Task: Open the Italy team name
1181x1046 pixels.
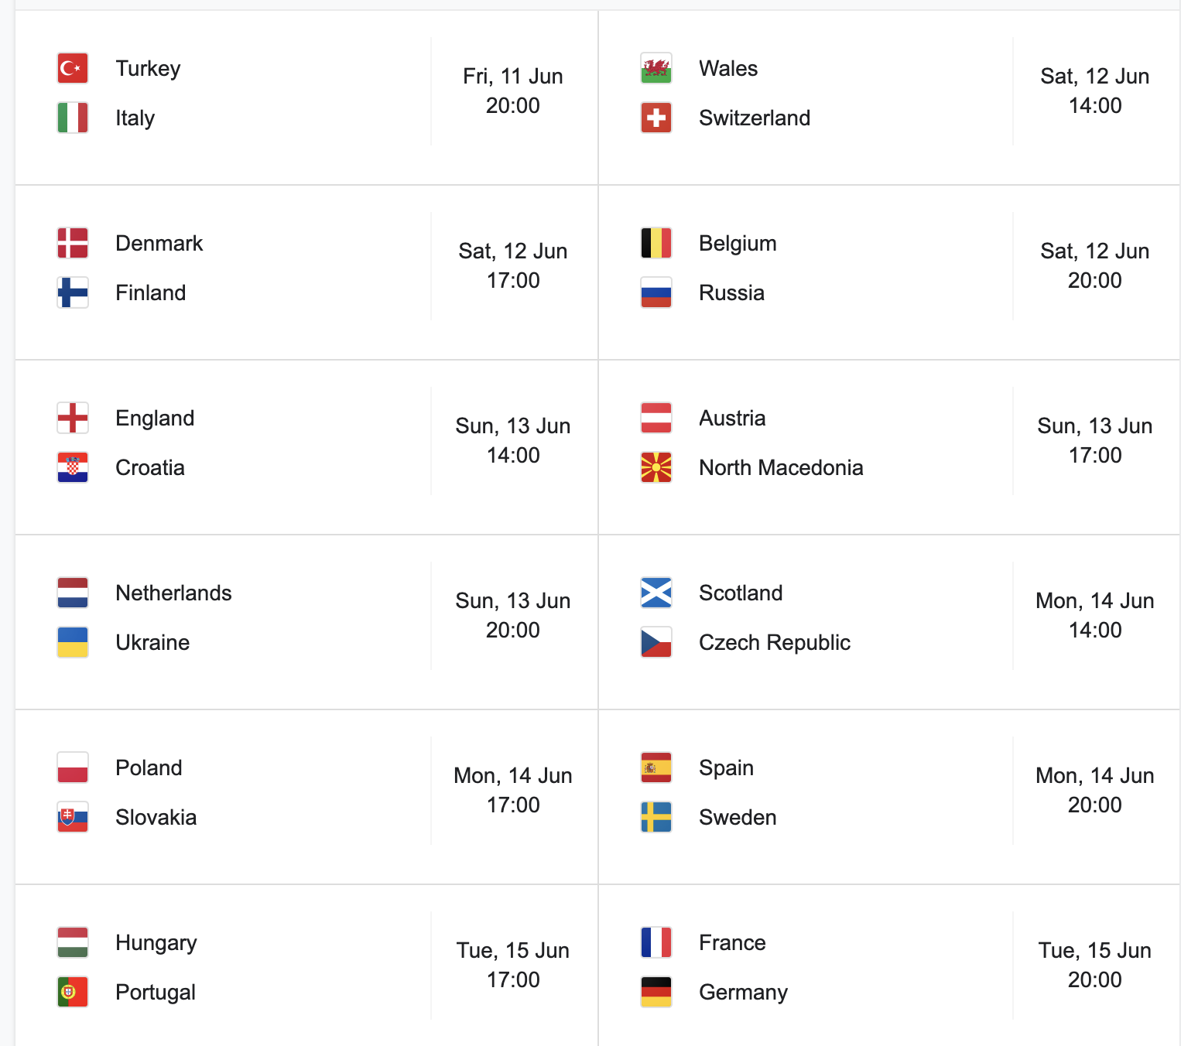Action: (135, 118)
